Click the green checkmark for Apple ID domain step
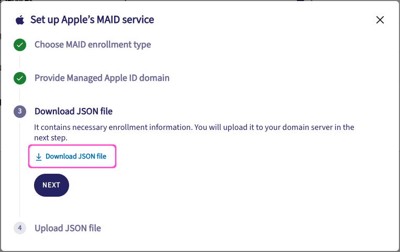The image size is (400, 252). pyautogui.click(x=20, y=79)
